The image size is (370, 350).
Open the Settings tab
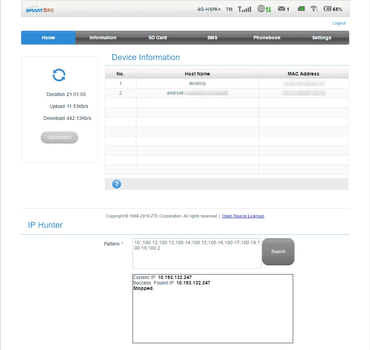tap(321, 38)
